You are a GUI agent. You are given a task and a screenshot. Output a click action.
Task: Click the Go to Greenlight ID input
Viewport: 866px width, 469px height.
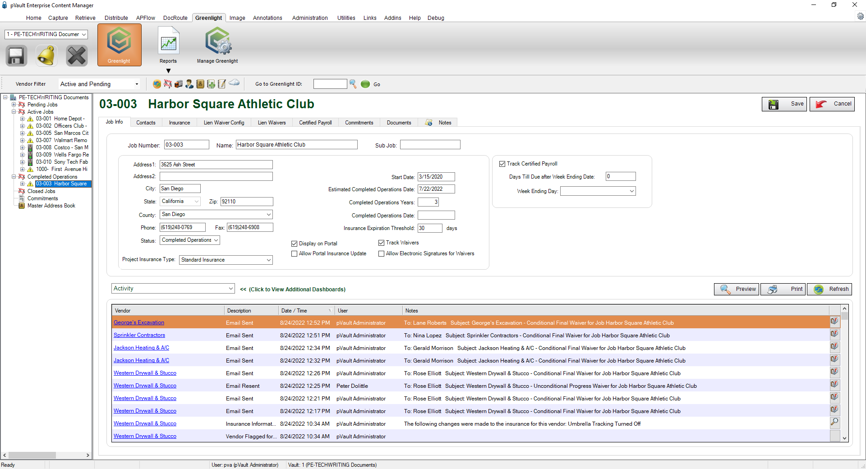[x=330, y=84]
